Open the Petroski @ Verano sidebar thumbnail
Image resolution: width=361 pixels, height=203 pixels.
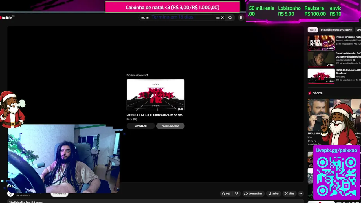[321, 43]
